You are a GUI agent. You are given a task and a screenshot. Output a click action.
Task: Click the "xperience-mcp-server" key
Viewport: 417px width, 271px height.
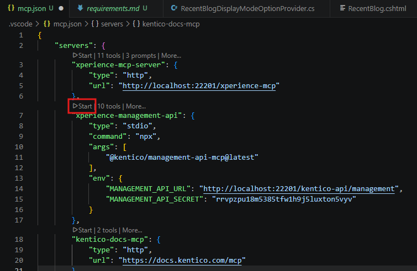click(118, 65)
